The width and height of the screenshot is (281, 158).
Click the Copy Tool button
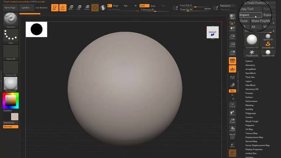250,9
